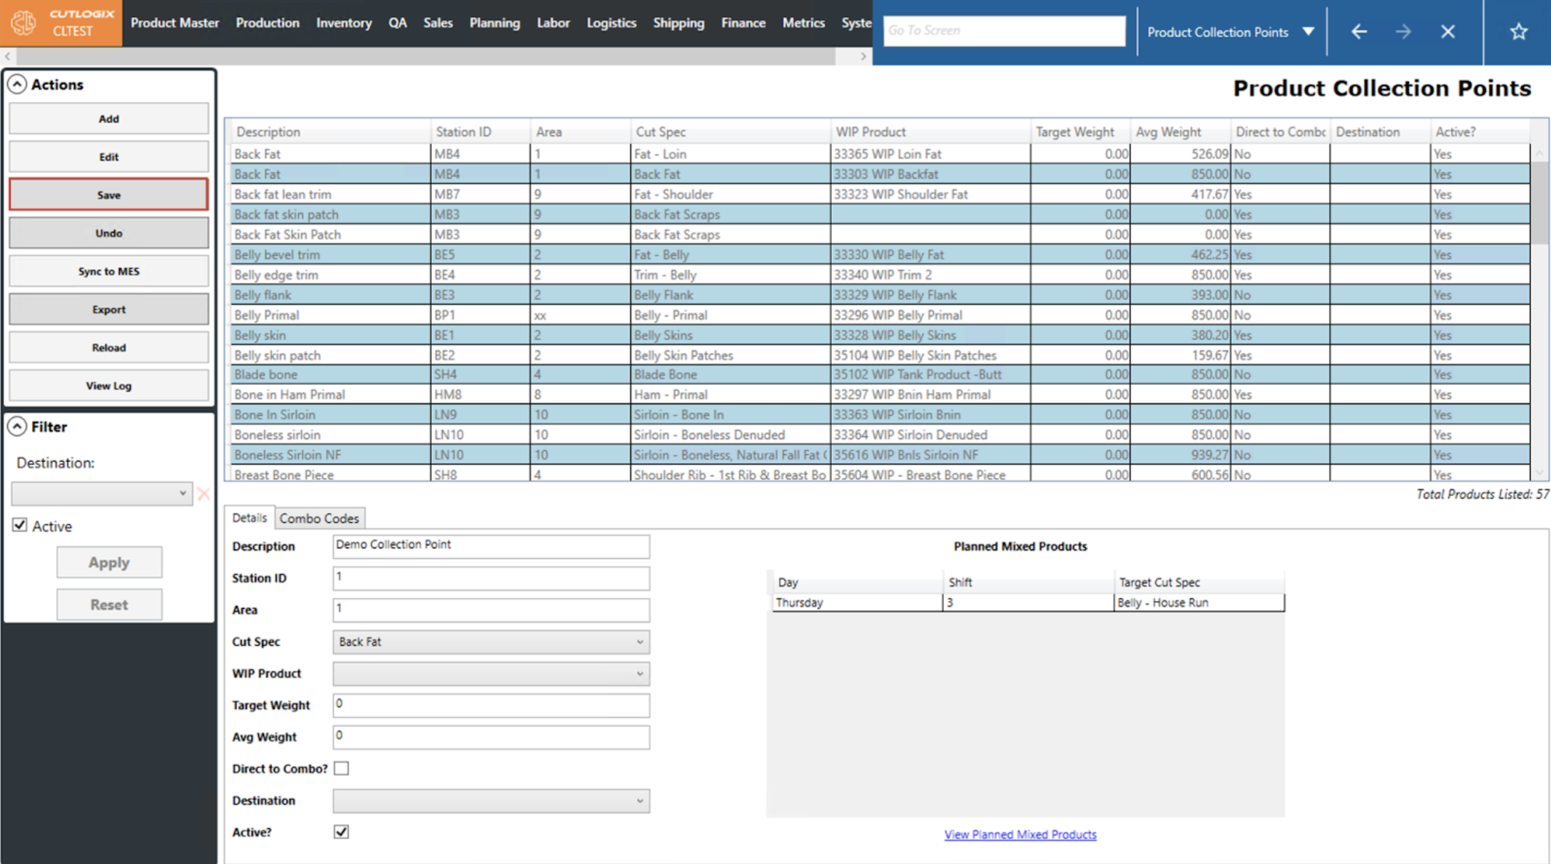Toggle the Active filter checkbox
This screenshot has height=864, width=1551.
20,525
